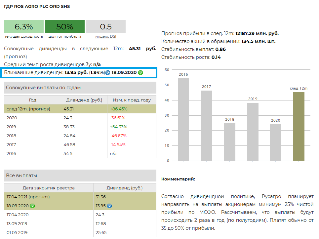Screen dimensions: 319x239
Task: Select the 2018 bar in chart
Action: (230, 142)
